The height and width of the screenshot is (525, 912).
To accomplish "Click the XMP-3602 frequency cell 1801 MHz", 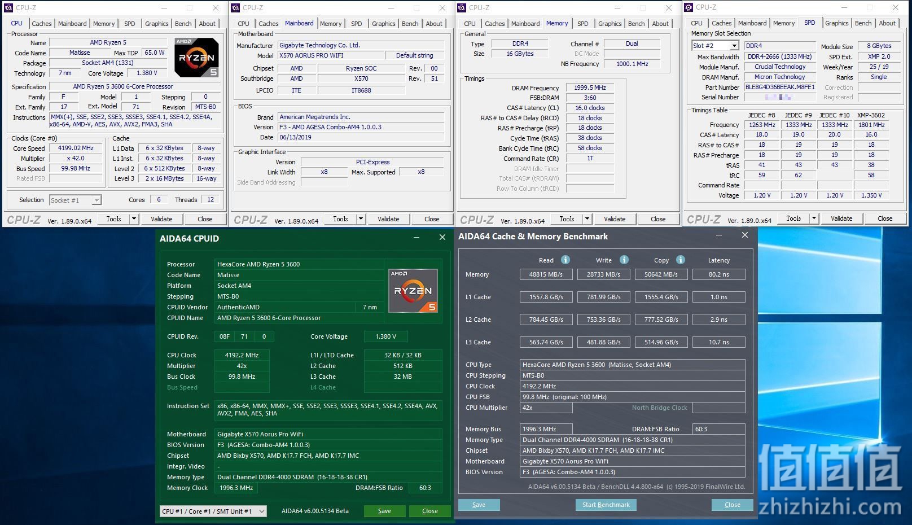I will tap(871, 125).
